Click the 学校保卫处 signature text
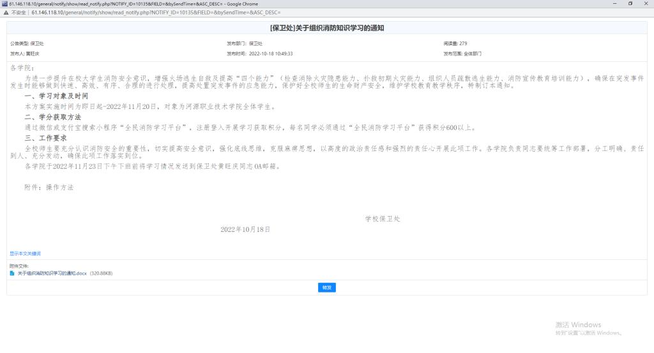The image size is (654, 353). click(x=383, y=219)
